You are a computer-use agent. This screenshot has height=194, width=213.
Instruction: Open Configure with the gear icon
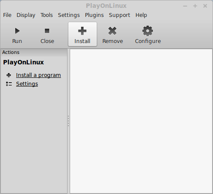point(148,31)
